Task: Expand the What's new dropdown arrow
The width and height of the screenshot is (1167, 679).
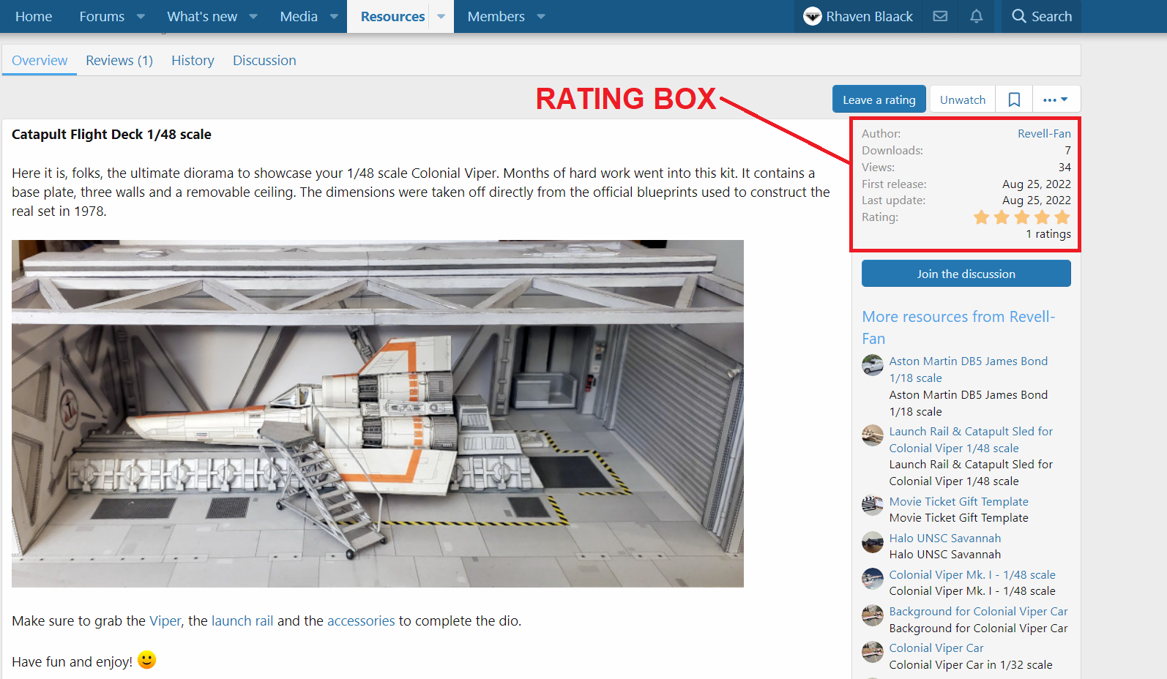Action: click(x=253, y=16)
